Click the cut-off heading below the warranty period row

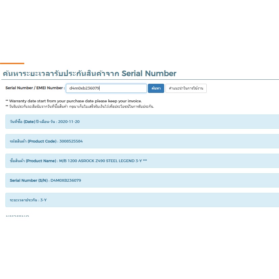coord(18,215)
